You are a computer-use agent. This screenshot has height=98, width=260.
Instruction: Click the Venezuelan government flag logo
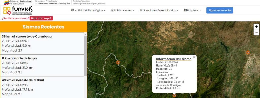(6, 2)
